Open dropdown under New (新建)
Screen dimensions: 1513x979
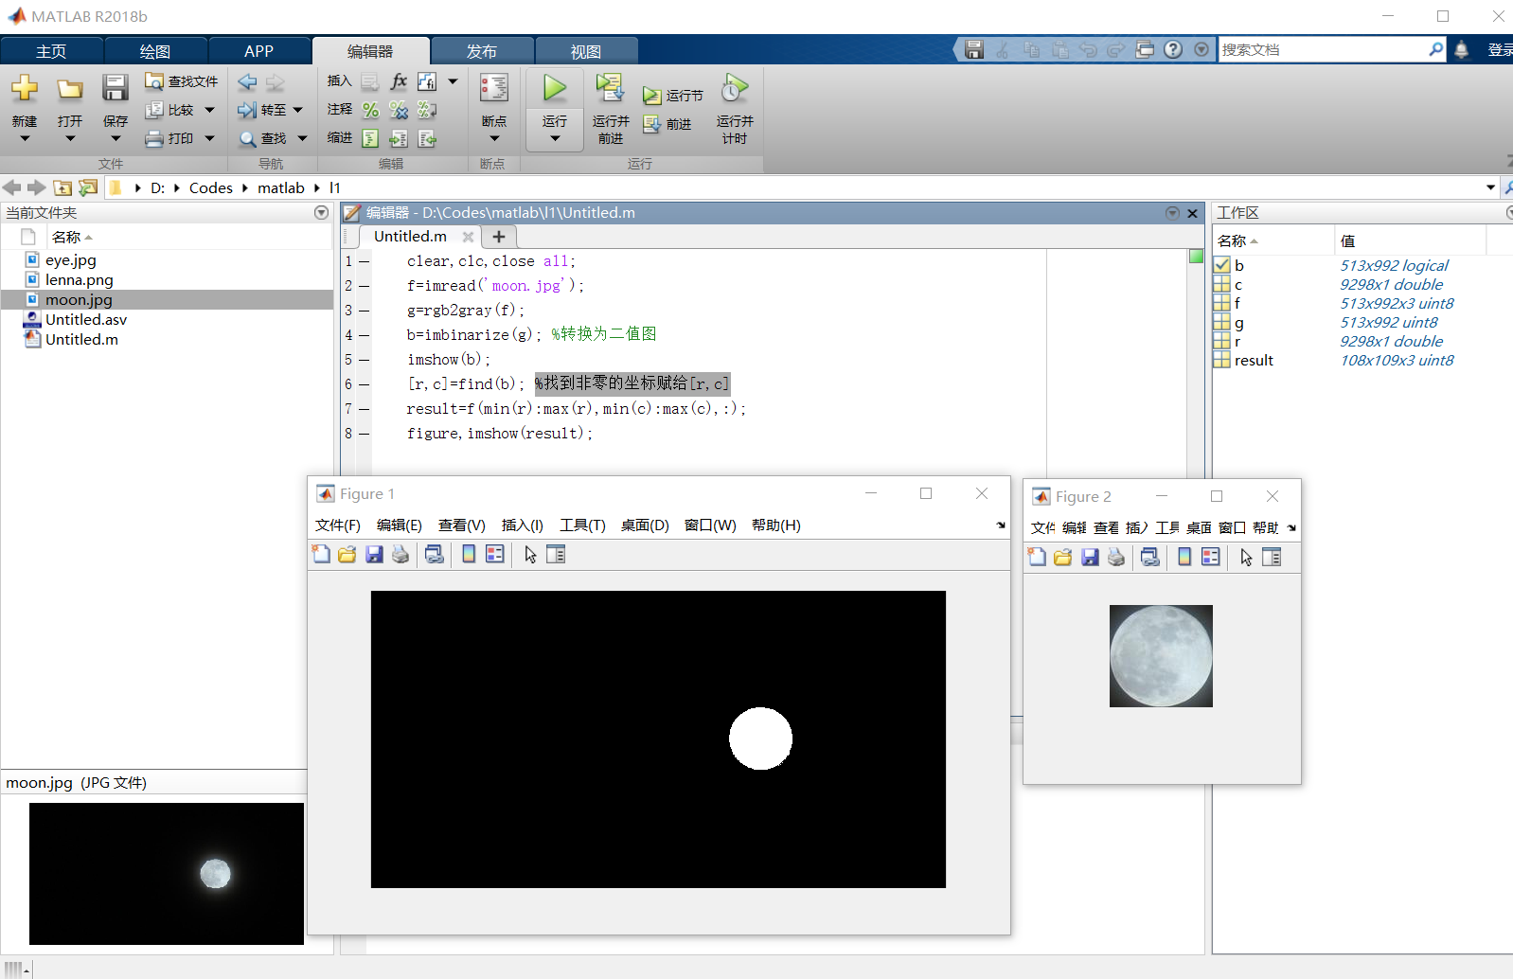[x=25, y=138]
